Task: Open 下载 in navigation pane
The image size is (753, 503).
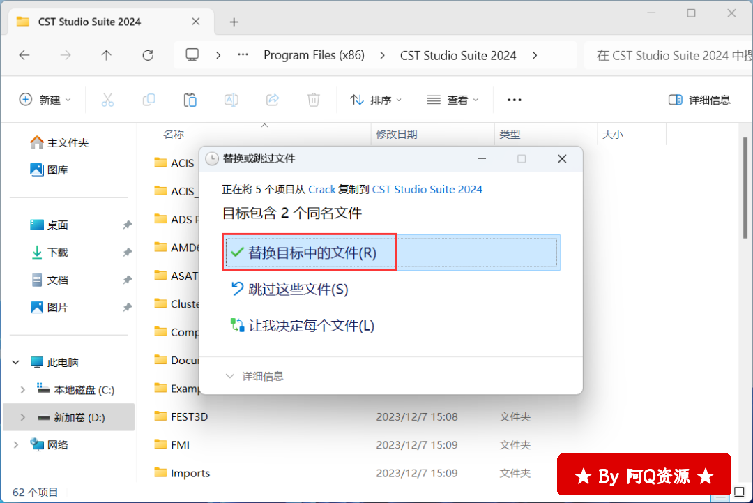Action: (49, 253)
